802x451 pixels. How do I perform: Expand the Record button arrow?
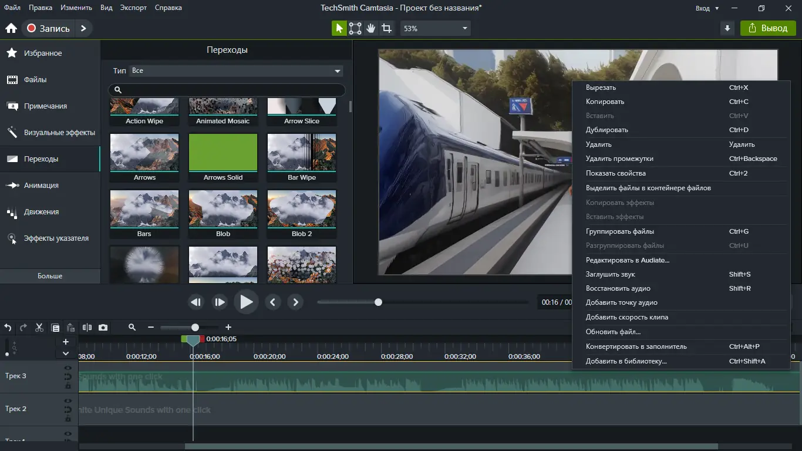click(83, 28)
